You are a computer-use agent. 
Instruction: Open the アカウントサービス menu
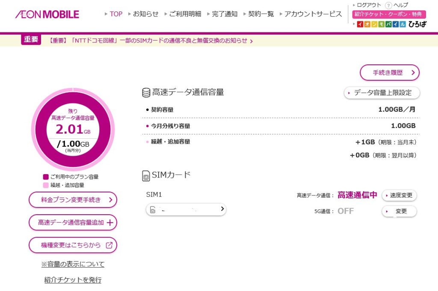click(313, 14)
